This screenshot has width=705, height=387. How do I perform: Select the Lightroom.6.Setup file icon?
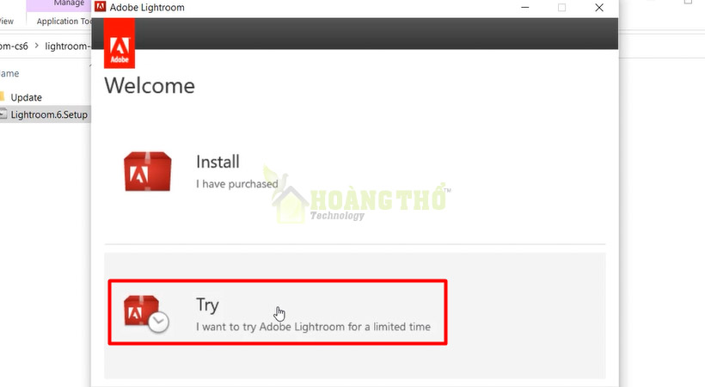(3, 114)
